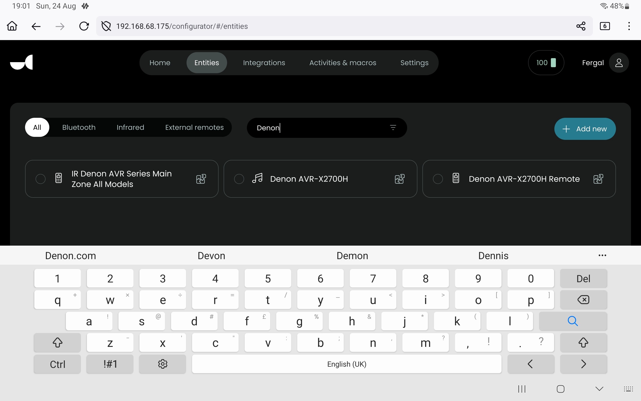This screenshot has height=401, width=641.
Task: Click the music note icon on Denon AVR-X2700H
Action: coord(257,178)
